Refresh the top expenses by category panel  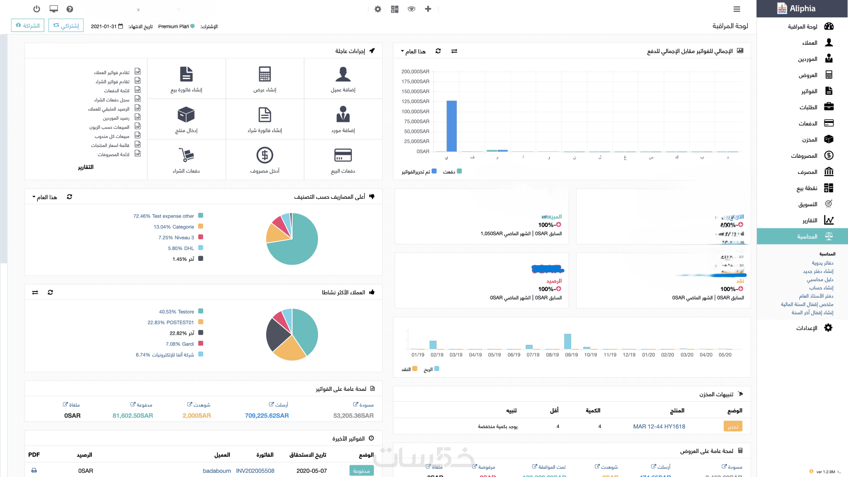click(69, 197)
